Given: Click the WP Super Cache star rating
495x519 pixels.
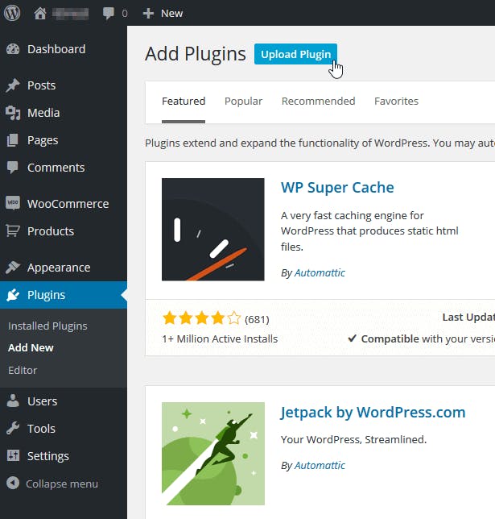Looking at the screenshot, I should [202, 318].
